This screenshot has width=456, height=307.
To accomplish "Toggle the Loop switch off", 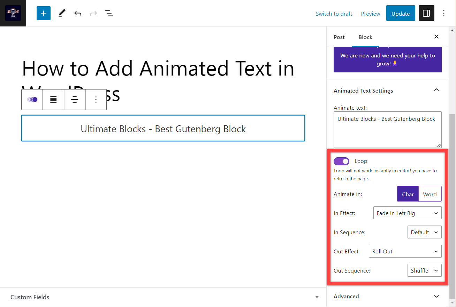I will click(341, 161).
